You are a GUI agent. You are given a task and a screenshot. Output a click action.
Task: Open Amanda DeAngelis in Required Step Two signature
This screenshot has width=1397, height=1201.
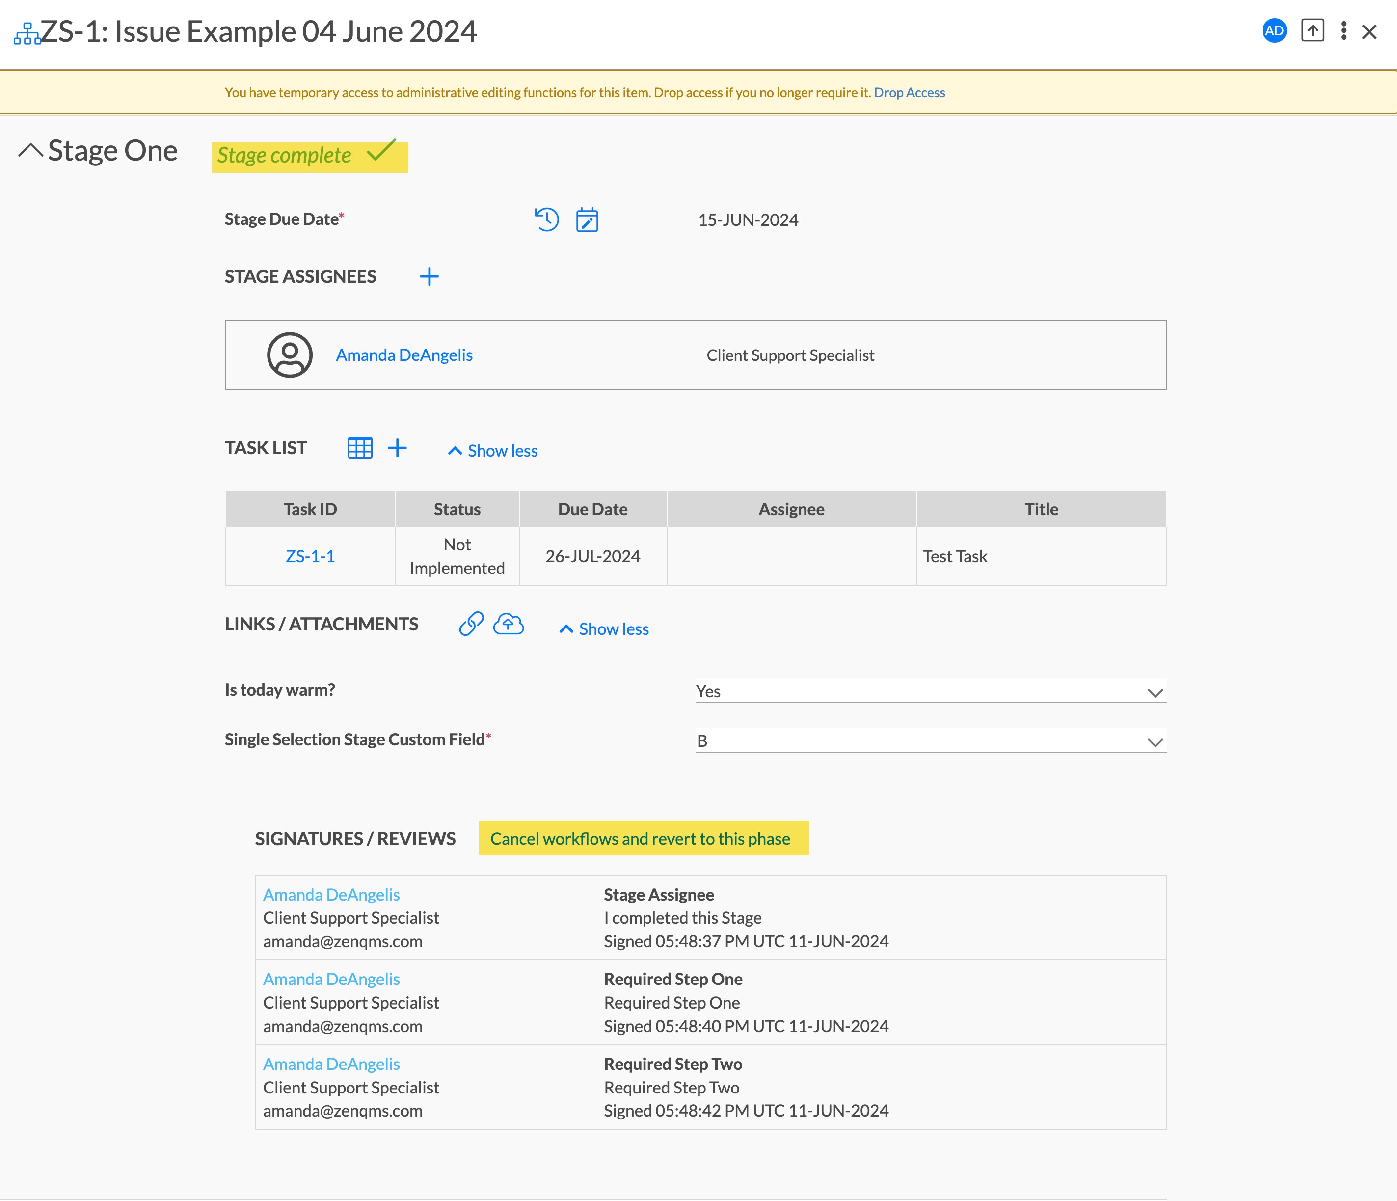[331, 1064]
